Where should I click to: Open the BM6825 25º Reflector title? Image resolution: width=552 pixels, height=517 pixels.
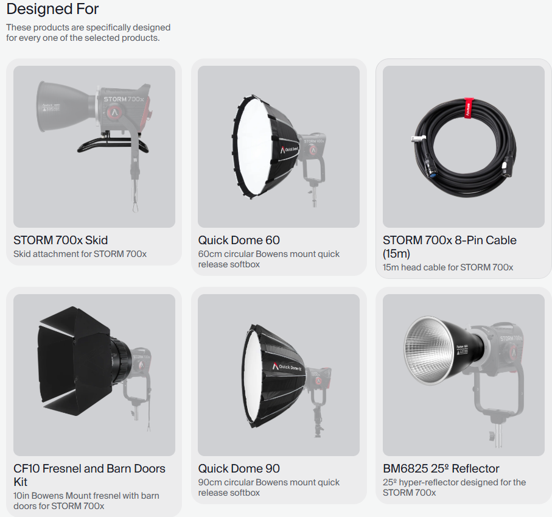pos(441,468)
